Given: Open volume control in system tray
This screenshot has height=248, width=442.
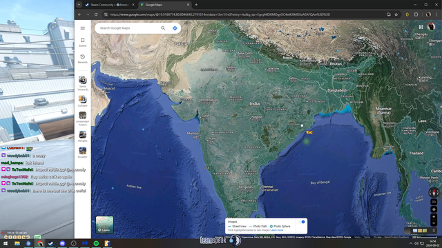Looking at the screenshot, I should (x=416, y=243).
